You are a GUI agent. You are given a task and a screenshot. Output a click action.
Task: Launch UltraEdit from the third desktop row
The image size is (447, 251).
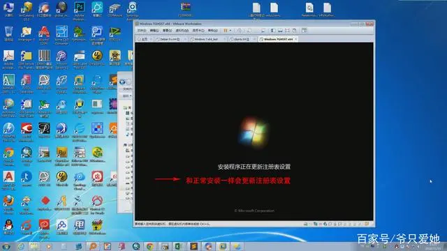coord(97,58)
